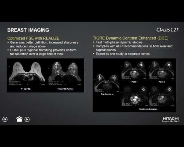
Task: Advance with the next slide play icon
Action: (x=27, y=119)
